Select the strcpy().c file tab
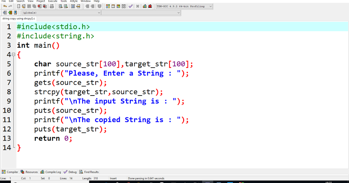This screenshot has height=183, width=349. tap(18, 18)
